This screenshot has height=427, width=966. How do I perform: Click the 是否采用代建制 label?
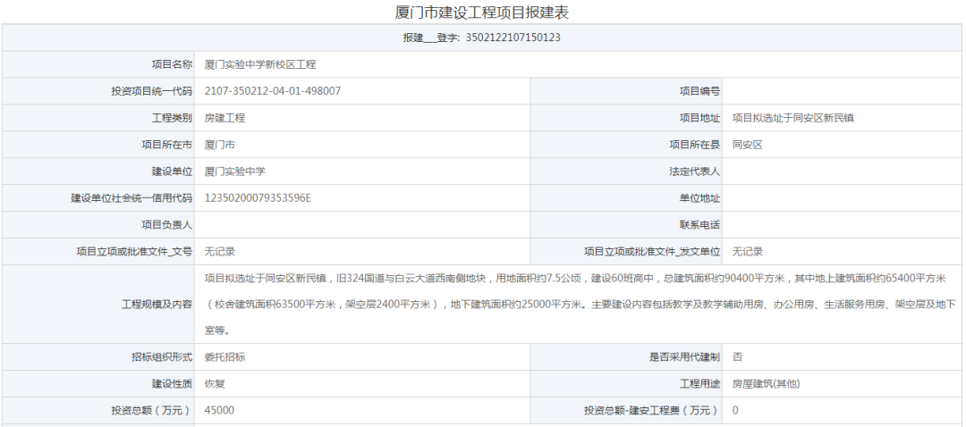[684, 356]
